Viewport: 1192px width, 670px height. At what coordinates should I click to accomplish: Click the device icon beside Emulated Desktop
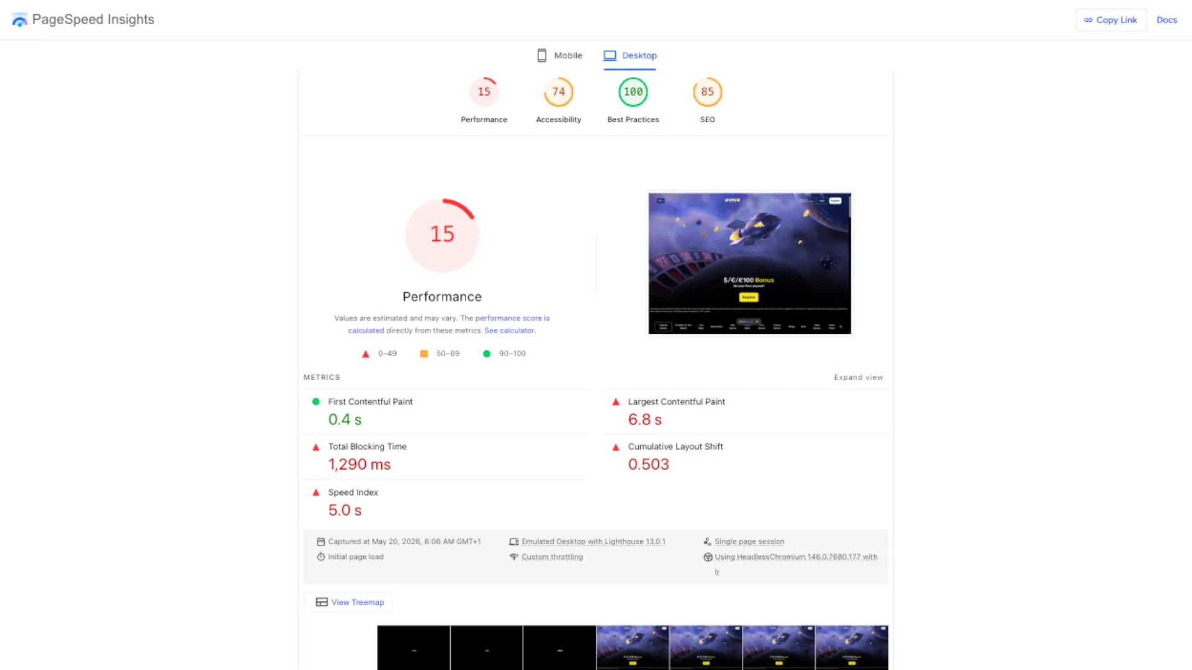pos(514,542)
